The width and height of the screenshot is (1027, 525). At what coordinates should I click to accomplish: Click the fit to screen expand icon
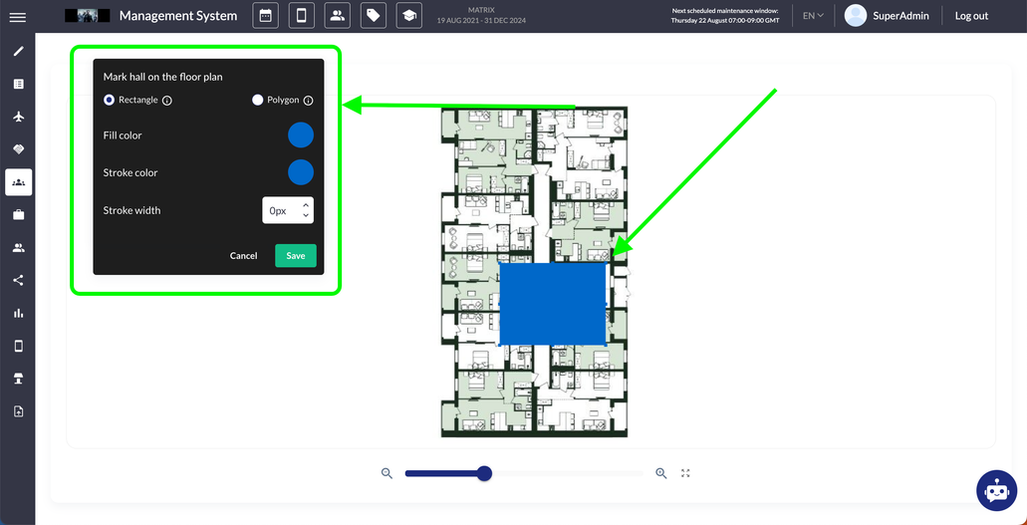(x=685, y=473)
